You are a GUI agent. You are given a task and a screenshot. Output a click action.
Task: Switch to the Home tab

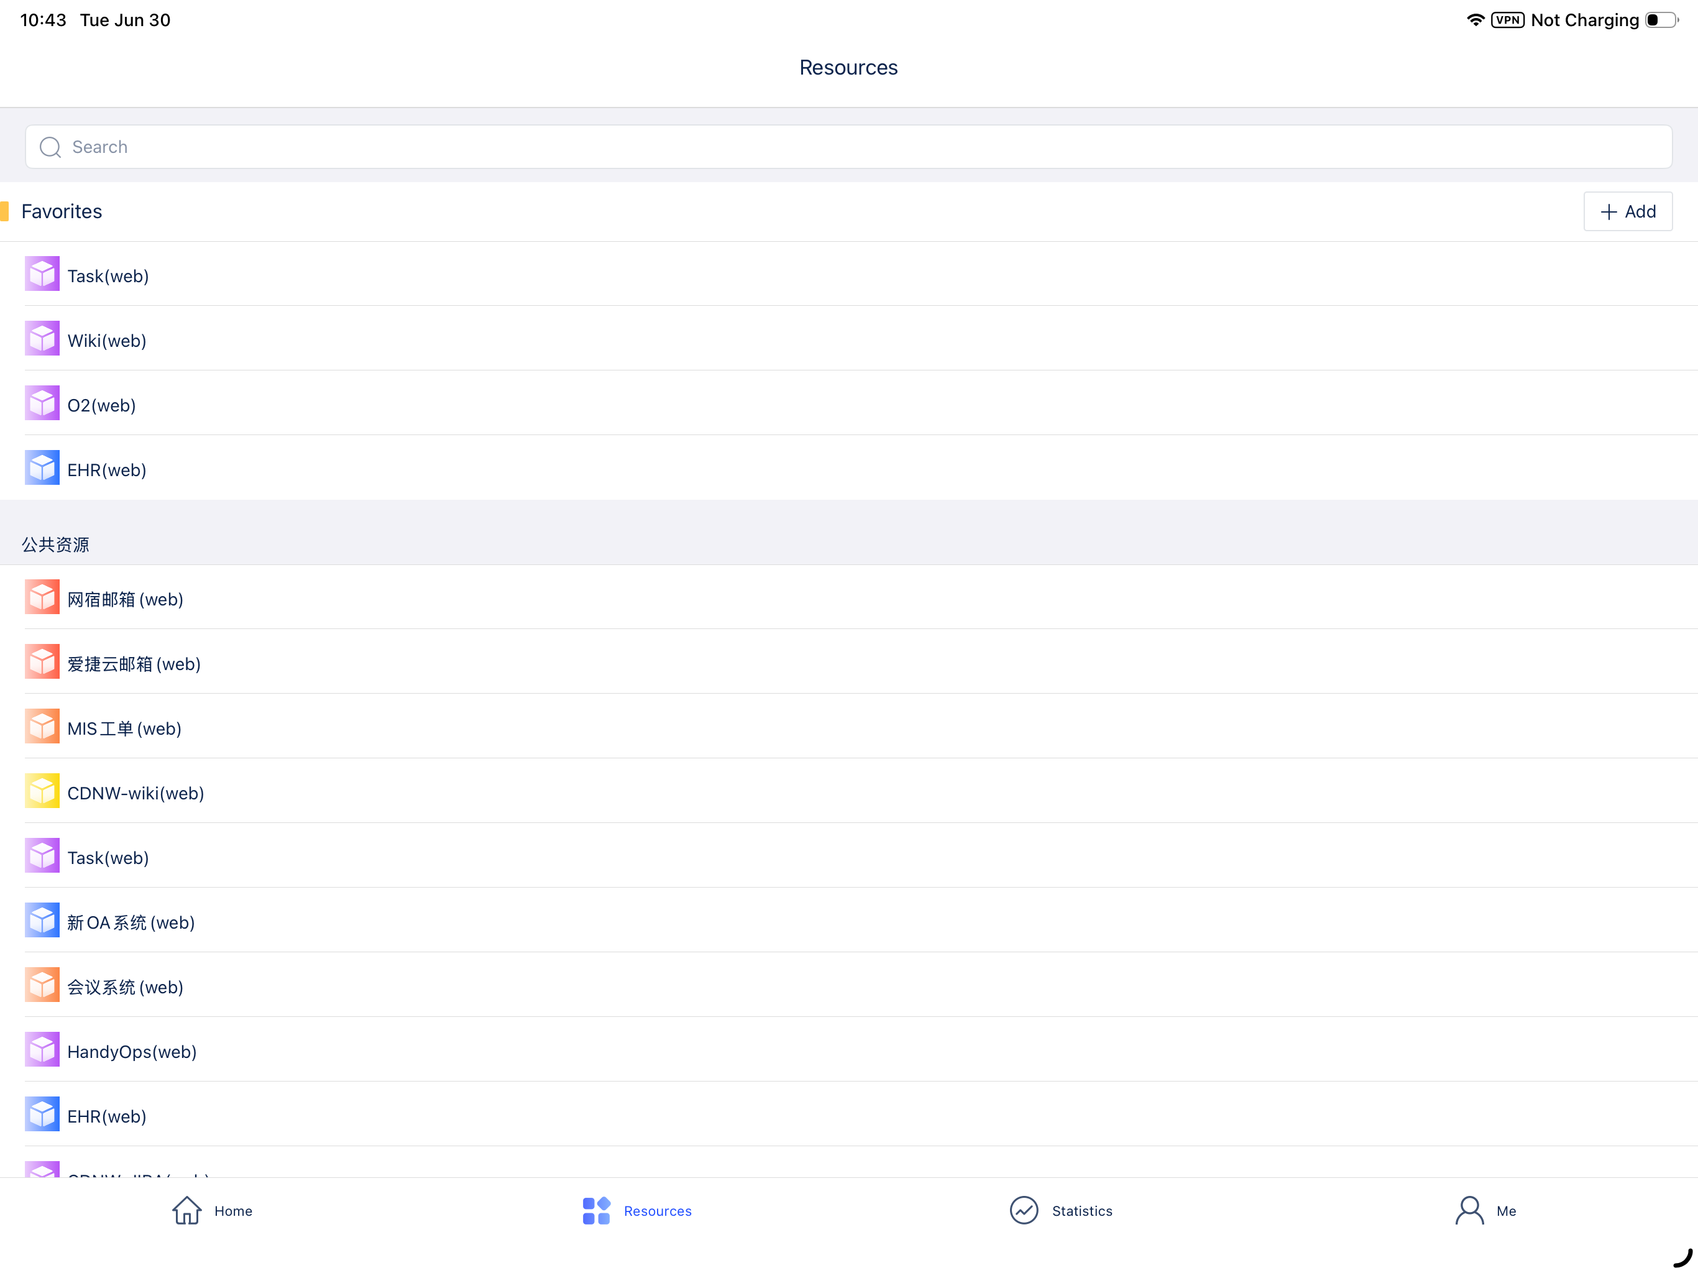[x=212, y=1211]
